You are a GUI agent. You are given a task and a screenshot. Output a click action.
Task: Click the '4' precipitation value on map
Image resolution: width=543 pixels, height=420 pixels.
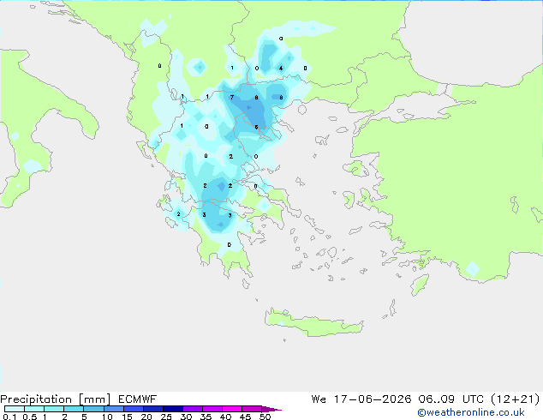coord(281,68)
